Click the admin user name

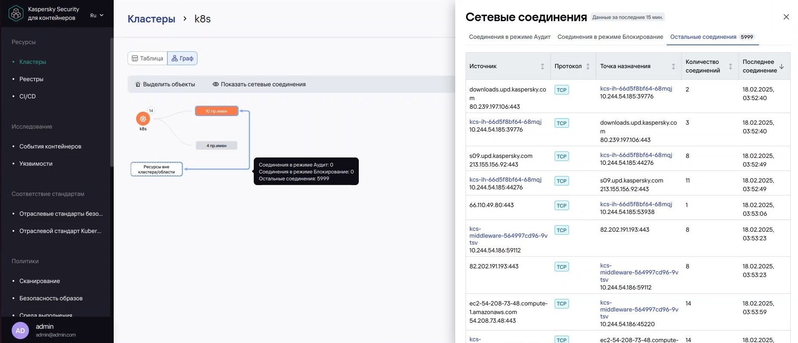tap(45, 327)
